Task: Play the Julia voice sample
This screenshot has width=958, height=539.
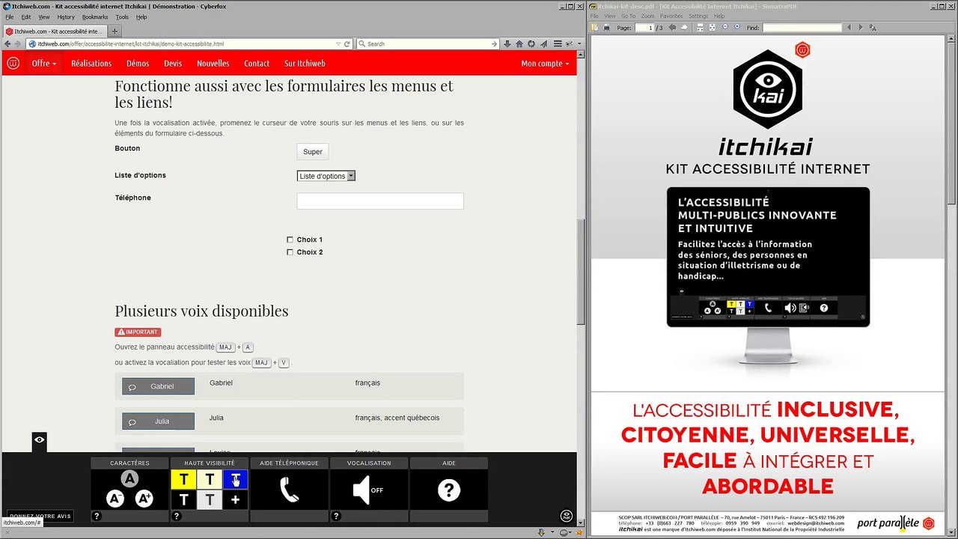Action: pyautogui.click(x=158, y=421)
